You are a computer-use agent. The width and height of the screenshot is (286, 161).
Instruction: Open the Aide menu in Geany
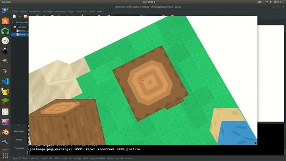point(100,11)
